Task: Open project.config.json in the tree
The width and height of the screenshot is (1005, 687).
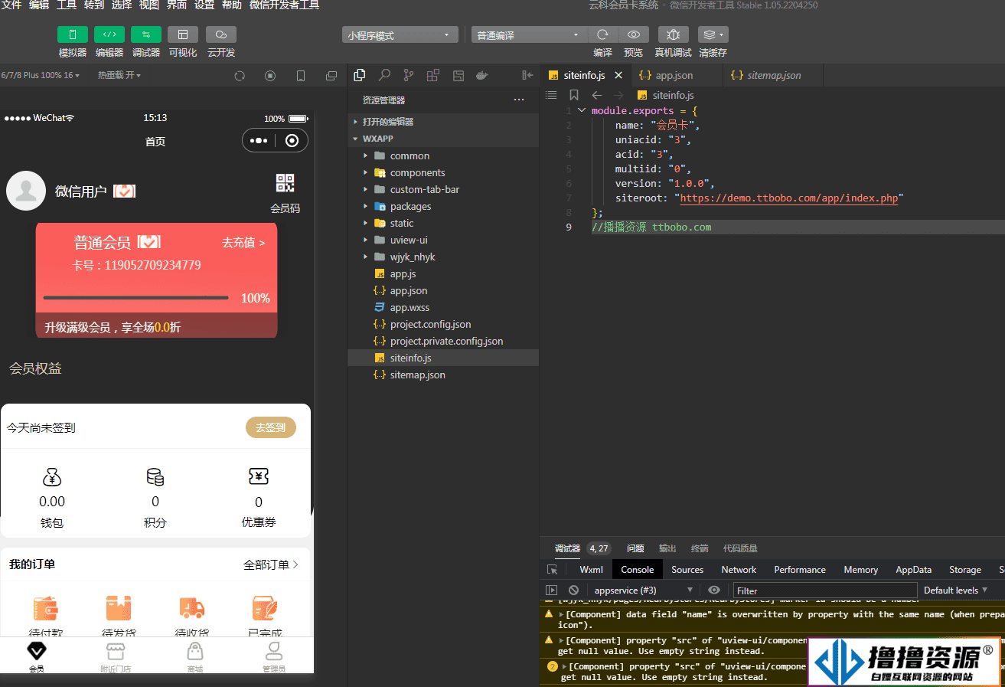Action: point(443,324)
